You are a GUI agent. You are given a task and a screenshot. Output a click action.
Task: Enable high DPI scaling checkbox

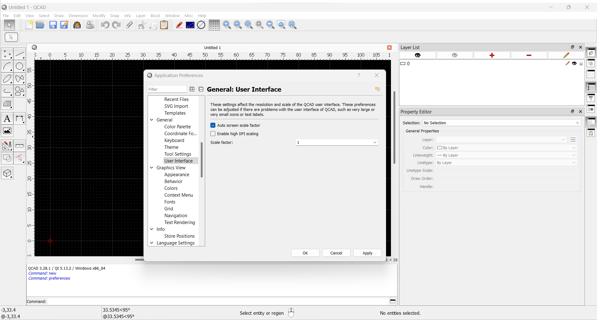(x=213, y=134)
